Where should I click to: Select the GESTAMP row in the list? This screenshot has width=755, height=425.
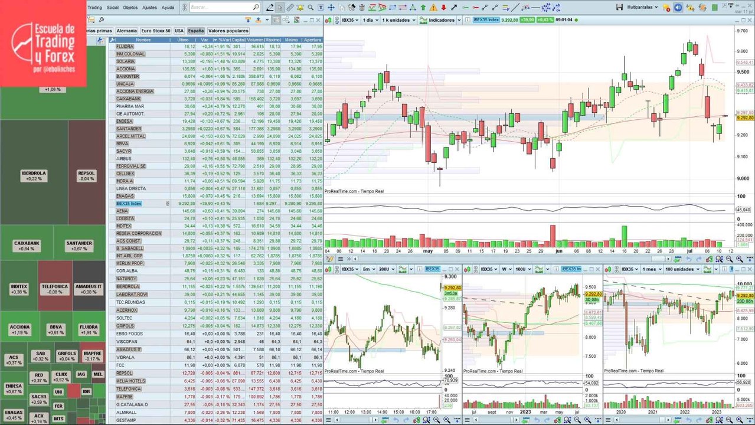point(215,420)
